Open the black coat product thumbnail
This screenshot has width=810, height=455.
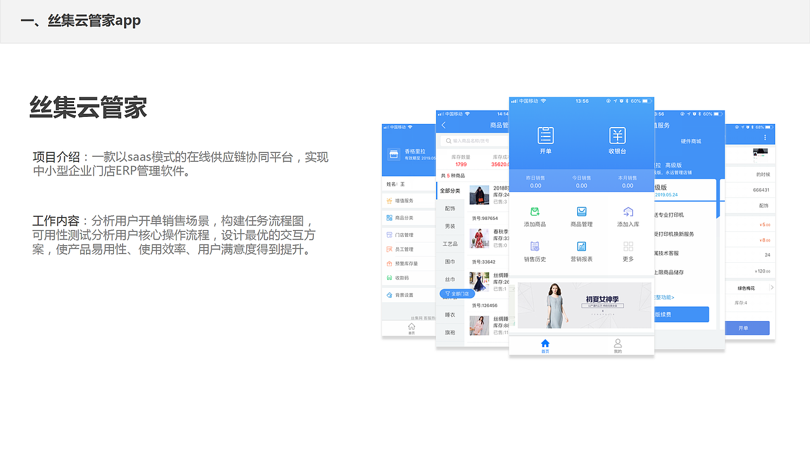[x=479, y=196]
